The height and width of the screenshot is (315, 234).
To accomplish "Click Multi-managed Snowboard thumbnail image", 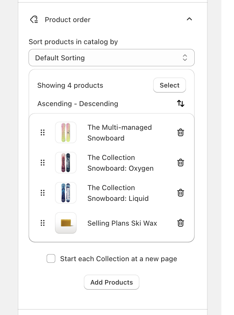I will [66, 132].
